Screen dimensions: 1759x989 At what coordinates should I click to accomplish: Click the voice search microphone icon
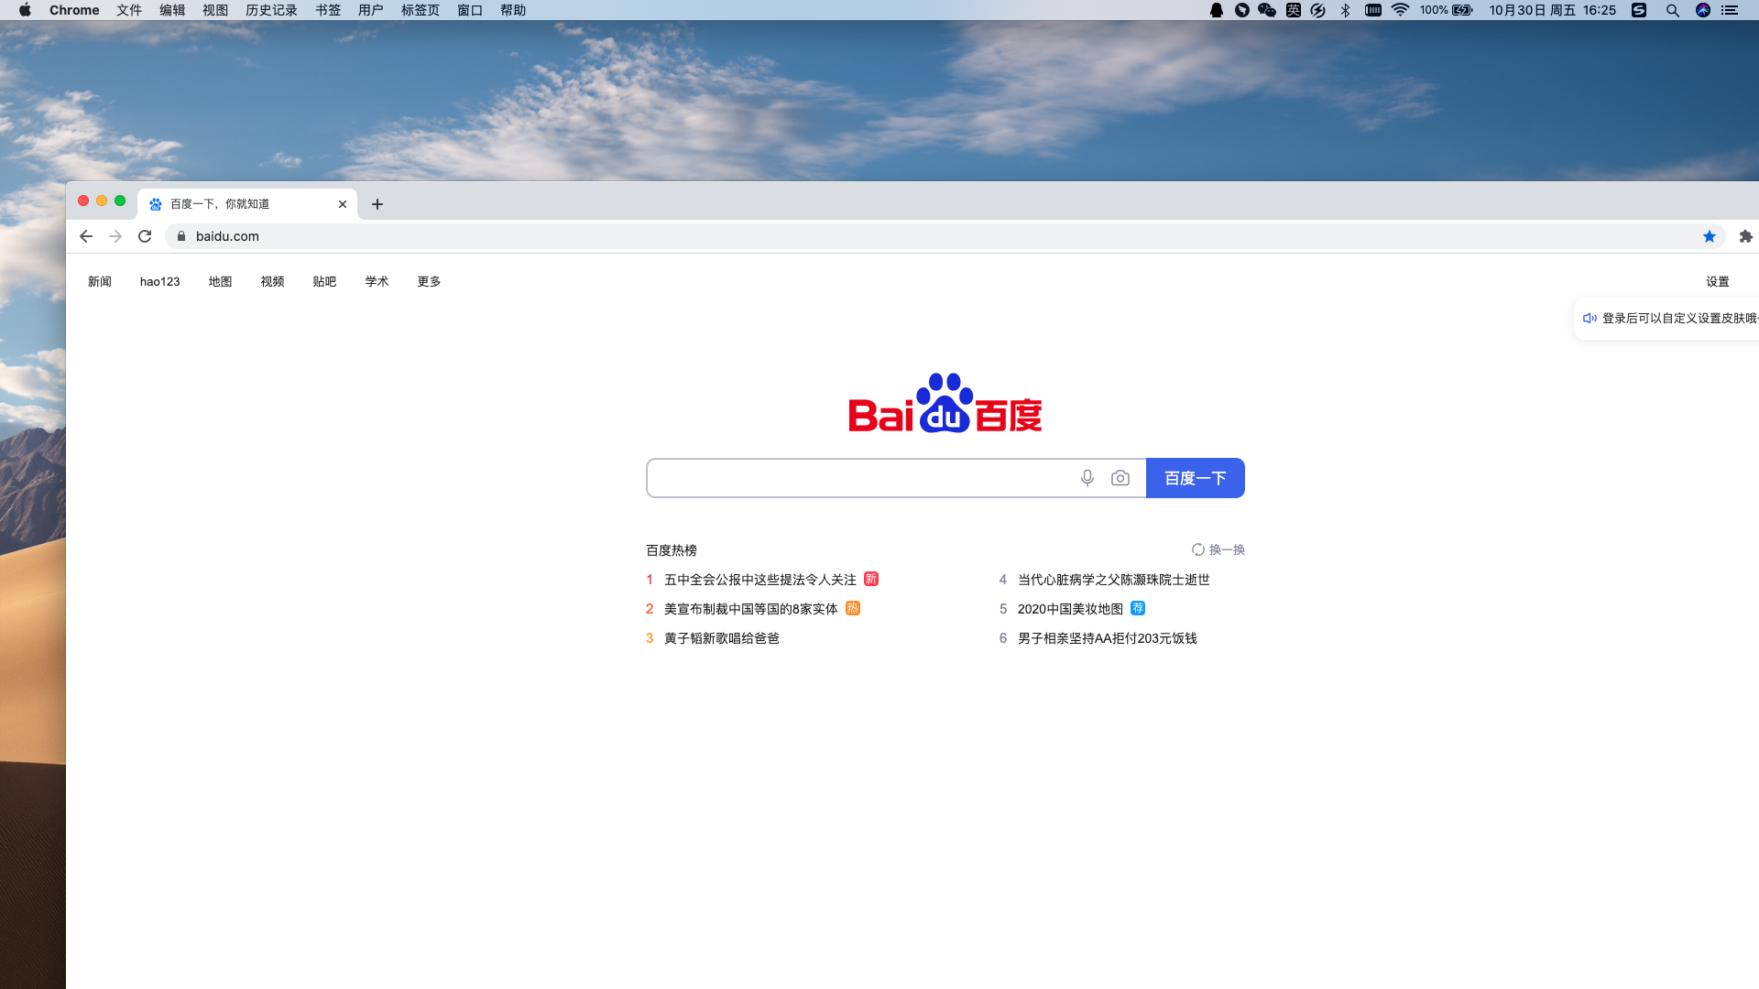tap(1087, 478)
